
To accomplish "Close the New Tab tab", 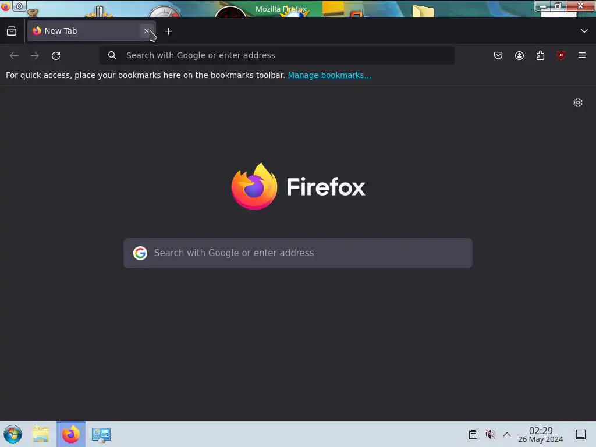I will pyautogui.click(x=147, y=31).
